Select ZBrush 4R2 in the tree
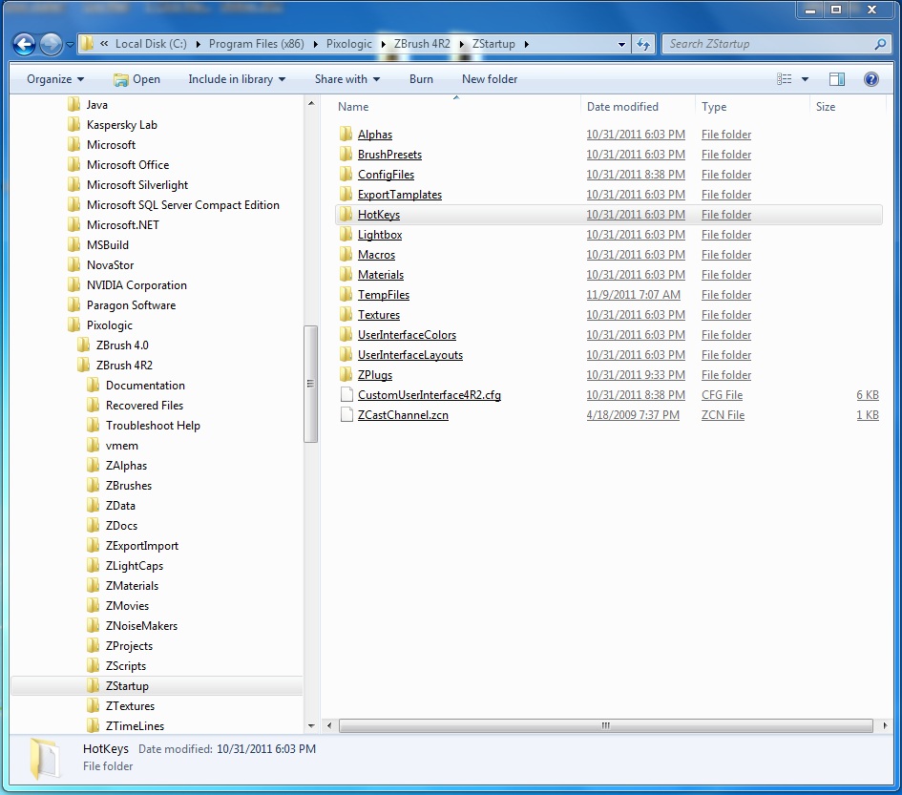 pyautogui.click(x=124, y=366)
